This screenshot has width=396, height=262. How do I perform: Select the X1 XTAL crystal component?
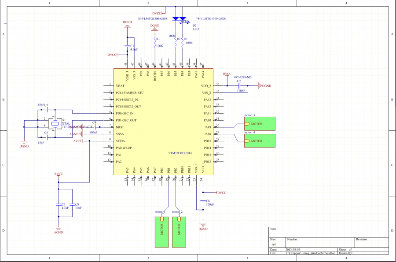[54, 124]
